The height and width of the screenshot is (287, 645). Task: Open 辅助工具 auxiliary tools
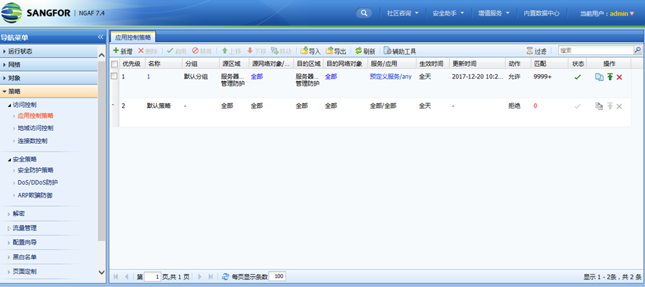click(400, 51)
